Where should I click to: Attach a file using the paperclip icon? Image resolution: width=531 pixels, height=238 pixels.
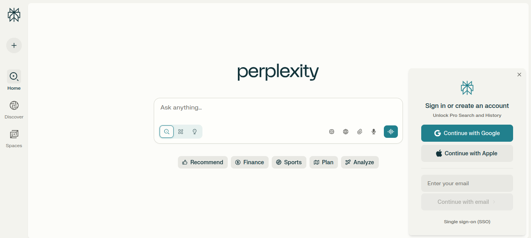[359, 132]
